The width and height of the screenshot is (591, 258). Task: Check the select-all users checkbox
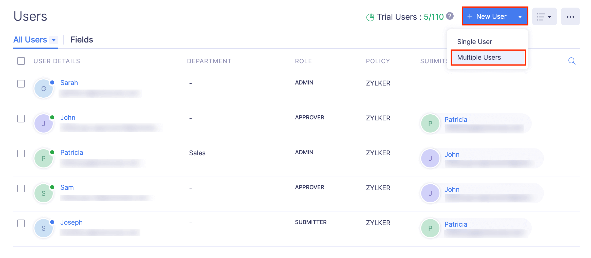[x=21, y=61]
